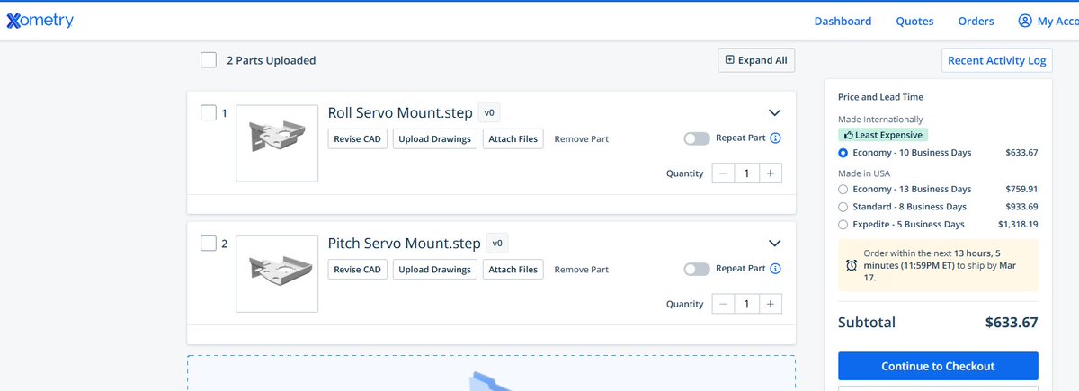The image size is (1079, 391).
Task: Select Economy - 10 Business Days option
Action: pos(843,153)
